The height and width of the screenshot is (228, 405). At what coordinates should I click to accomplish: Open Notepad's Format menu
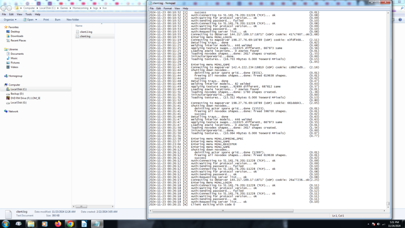[167, 8]
